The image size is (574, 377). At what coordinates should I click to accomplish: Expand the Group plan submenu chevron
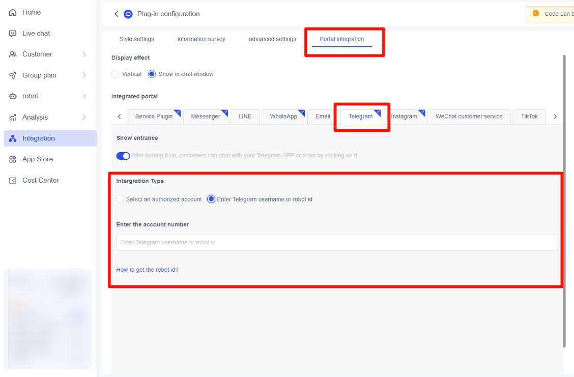tap(84, 75)
